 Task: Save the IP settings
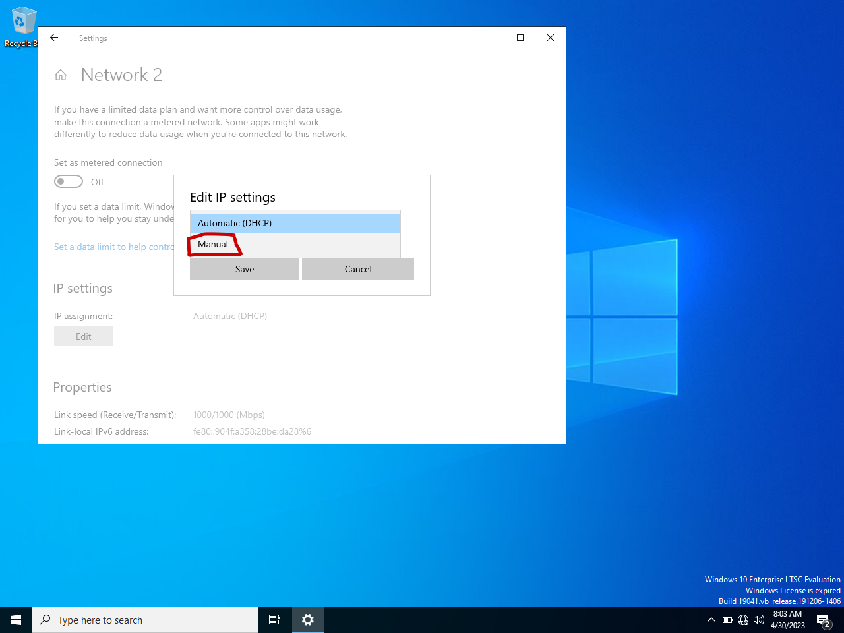(245, 269)
